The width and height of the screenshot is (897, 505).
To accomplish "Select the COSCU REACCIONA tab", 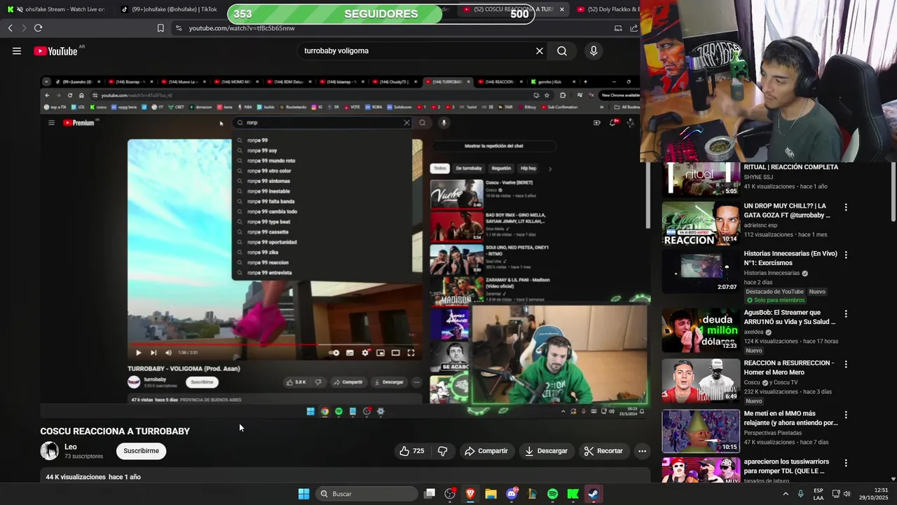I will coord(515,9).
